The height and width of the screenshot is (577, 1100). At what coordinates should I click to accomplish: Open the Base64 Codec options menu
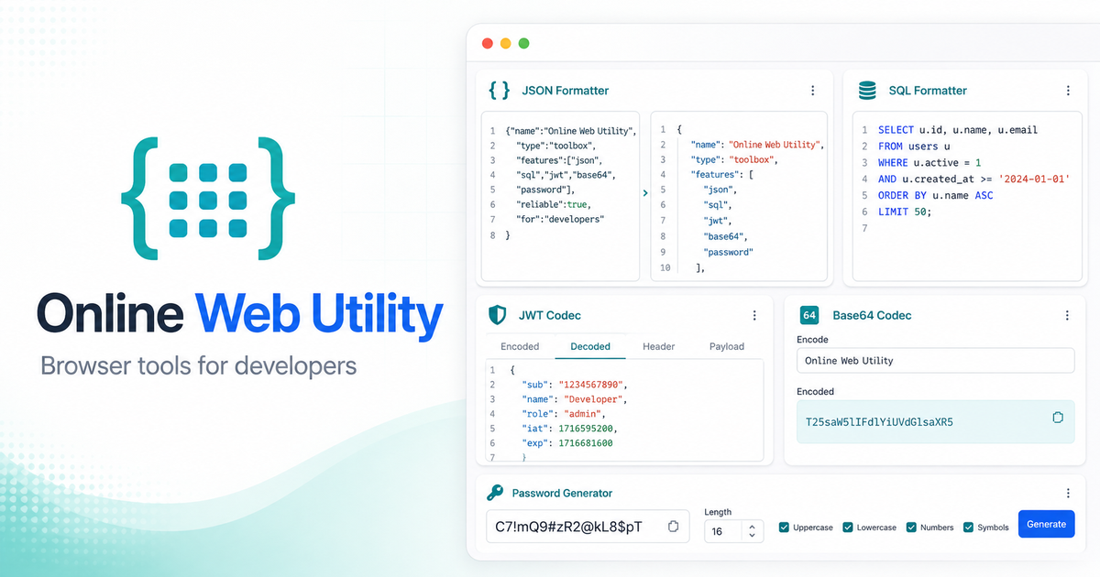[x=1067, y=315]
